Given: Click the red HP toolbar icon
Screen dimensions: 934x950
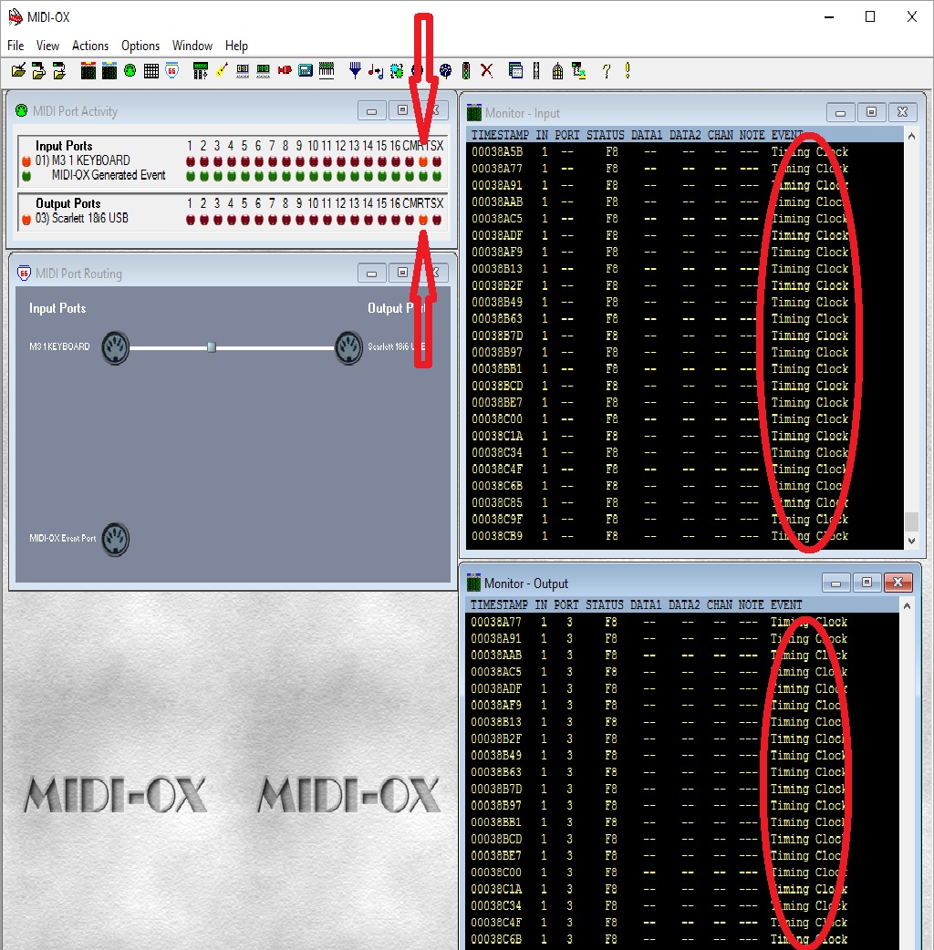Looking at the screenshot, I should pos(285,71).
